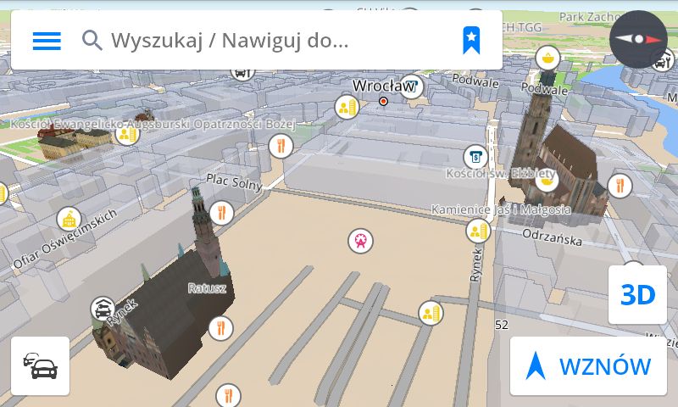Tap the Plac Solny label
Viewport: 678px width, 407px height.
pos(234,181)
